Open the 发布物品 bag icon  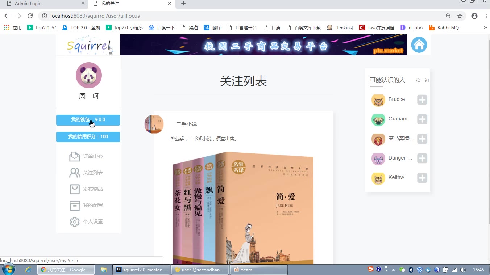[75, 189]
